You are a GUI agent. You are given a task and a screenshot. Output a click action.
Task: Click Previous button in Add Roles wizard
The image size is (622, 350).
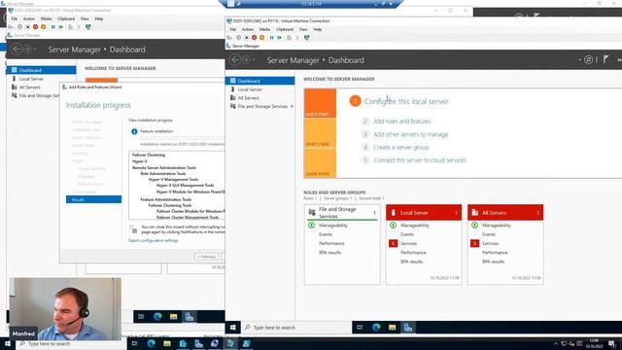206,257
